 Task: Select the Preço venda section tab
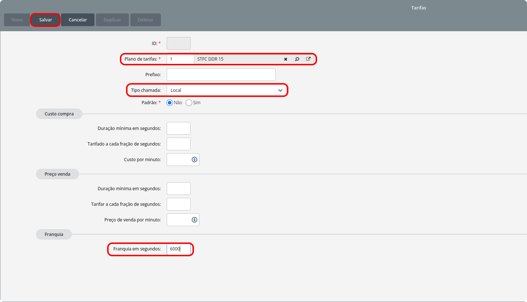(57, 174)
